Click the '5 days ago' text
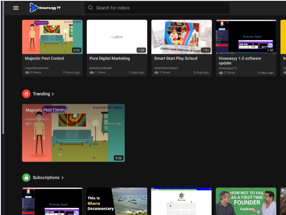The image size is (286, 215). click(201, 72)
